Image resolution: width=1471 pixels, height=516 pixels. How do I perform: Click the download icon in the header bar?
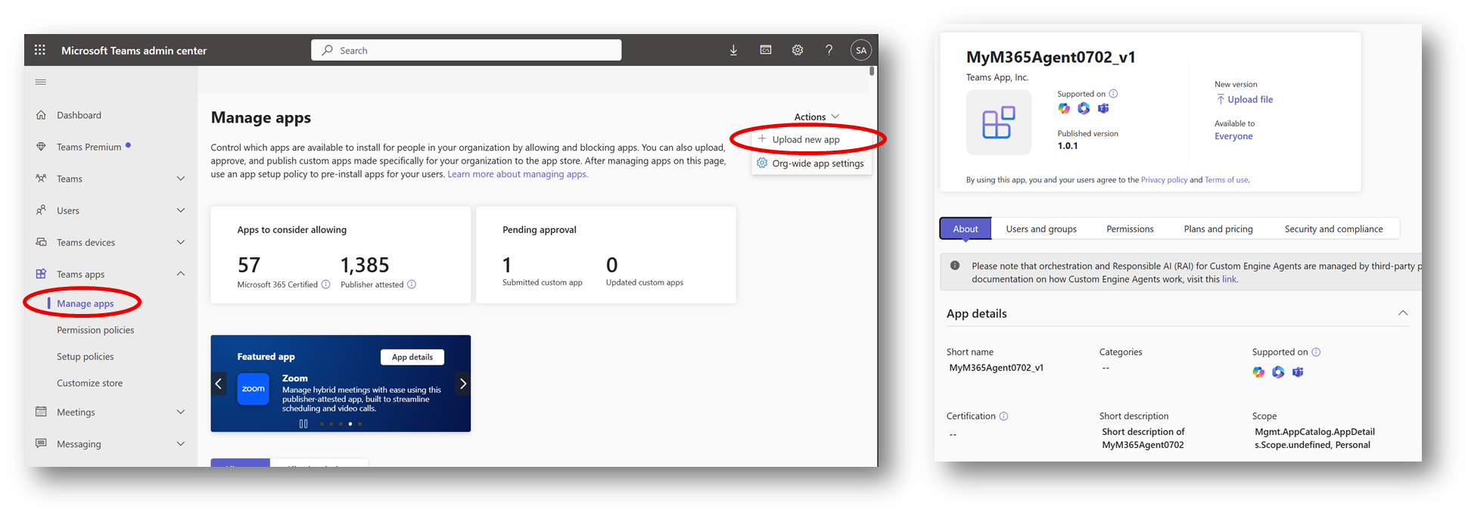tap(733, 50)
